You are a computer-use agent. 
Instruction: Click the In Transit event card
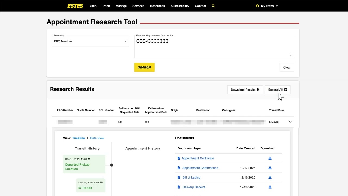click(91, 185)
